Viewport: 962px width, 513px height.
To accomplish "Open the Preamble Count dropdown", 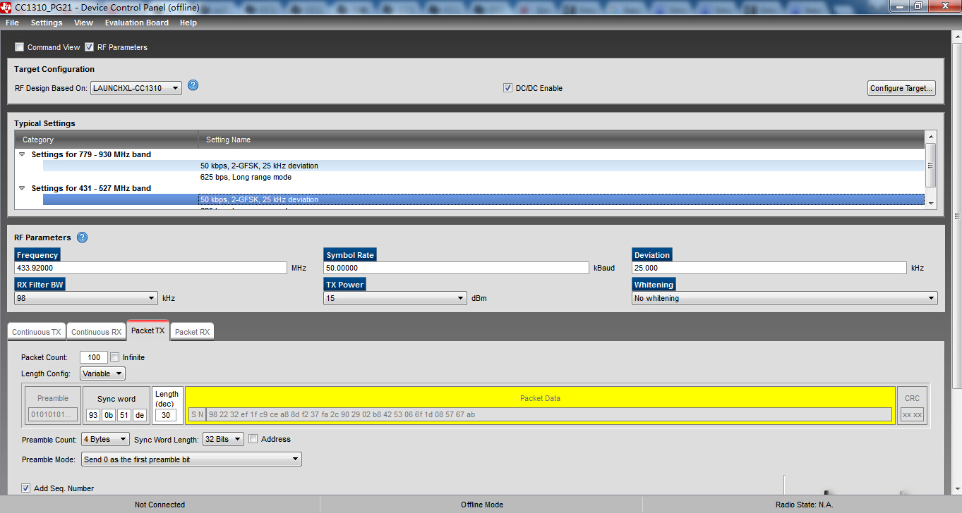I will 106,439.
